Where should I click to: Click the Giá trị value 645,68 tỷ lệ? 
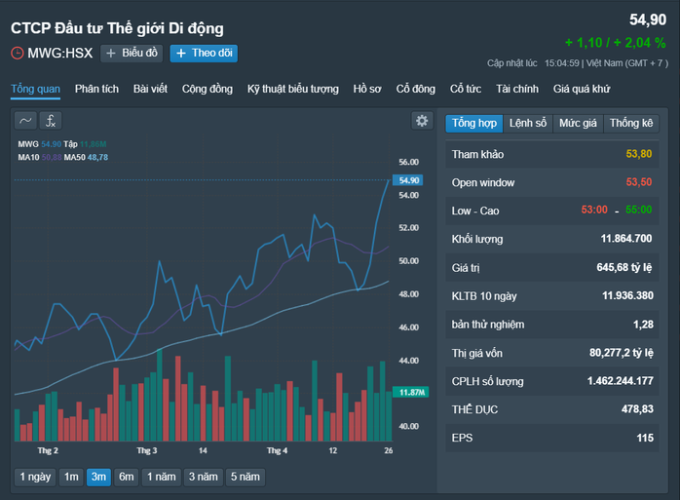pyautogui.click(x=624, y=267)
